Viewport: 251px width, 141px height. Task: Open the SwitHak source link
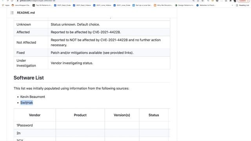[27, 103]
